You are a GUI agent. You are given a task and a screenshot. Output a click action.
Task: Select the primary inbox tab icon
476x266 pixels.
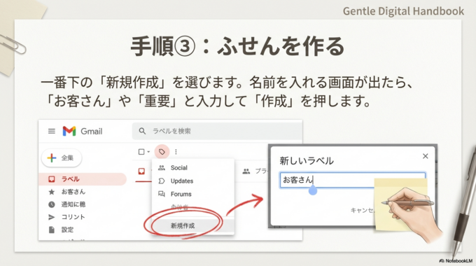coord(141,171)
